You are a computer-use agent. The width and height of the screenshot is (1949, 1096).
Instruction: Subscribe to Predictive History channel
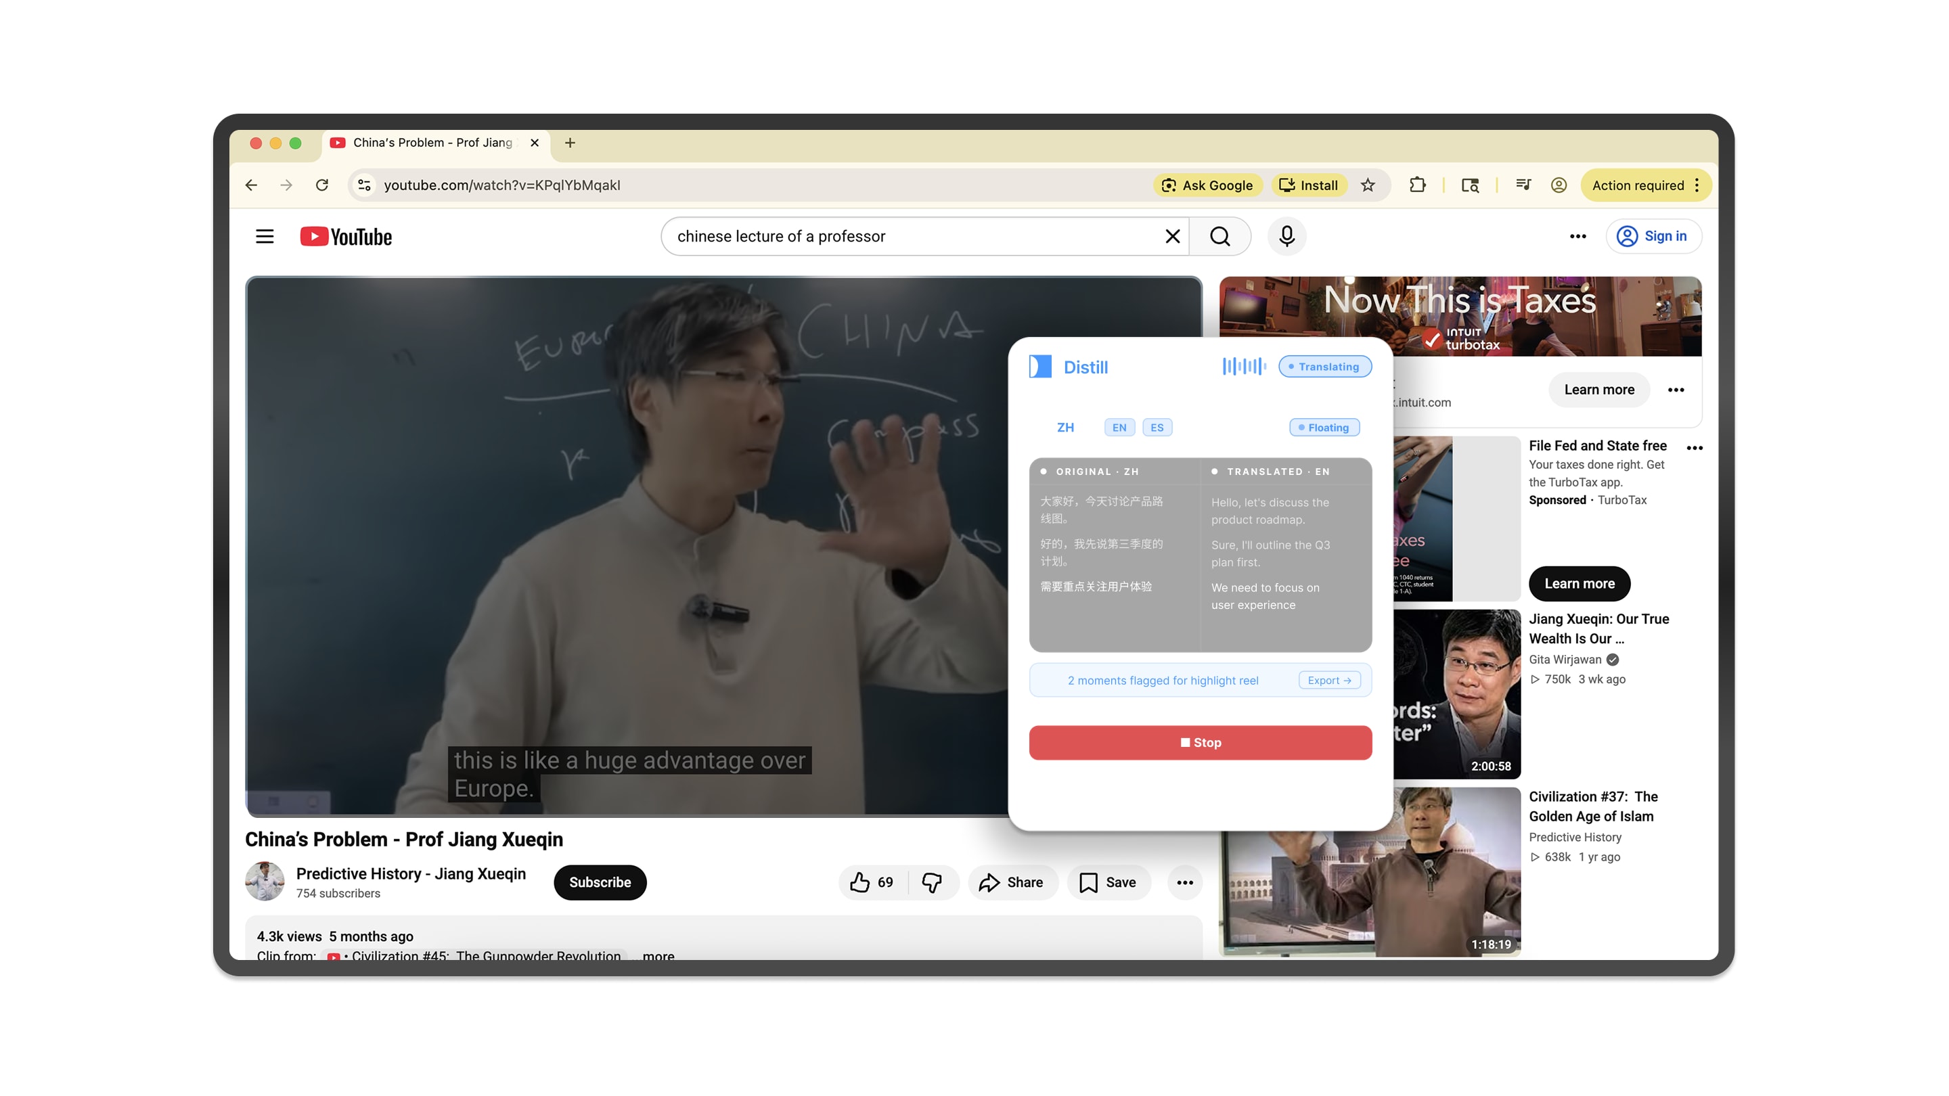tap(600, 883)
